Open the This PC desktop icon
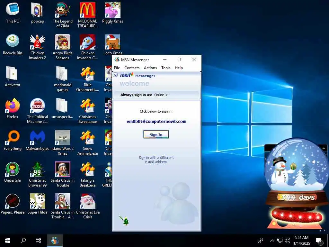Screen dimensions: 329x247 click(x=13, y=13)
